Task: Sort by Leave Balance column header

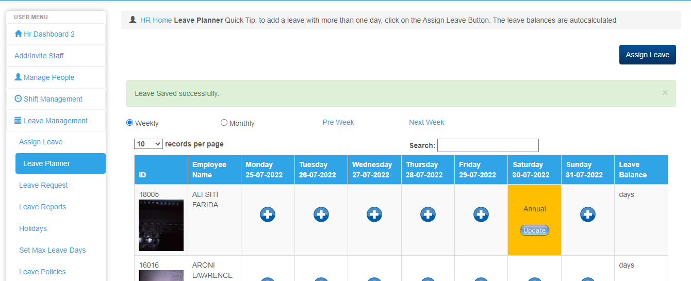Action: pyautogui.click(x=641, y=170)
